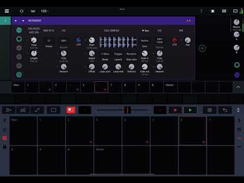This screenshot has height=183, width=244.
Task: Open the Random Start slice selector
Action: click(x=131, y=54)
